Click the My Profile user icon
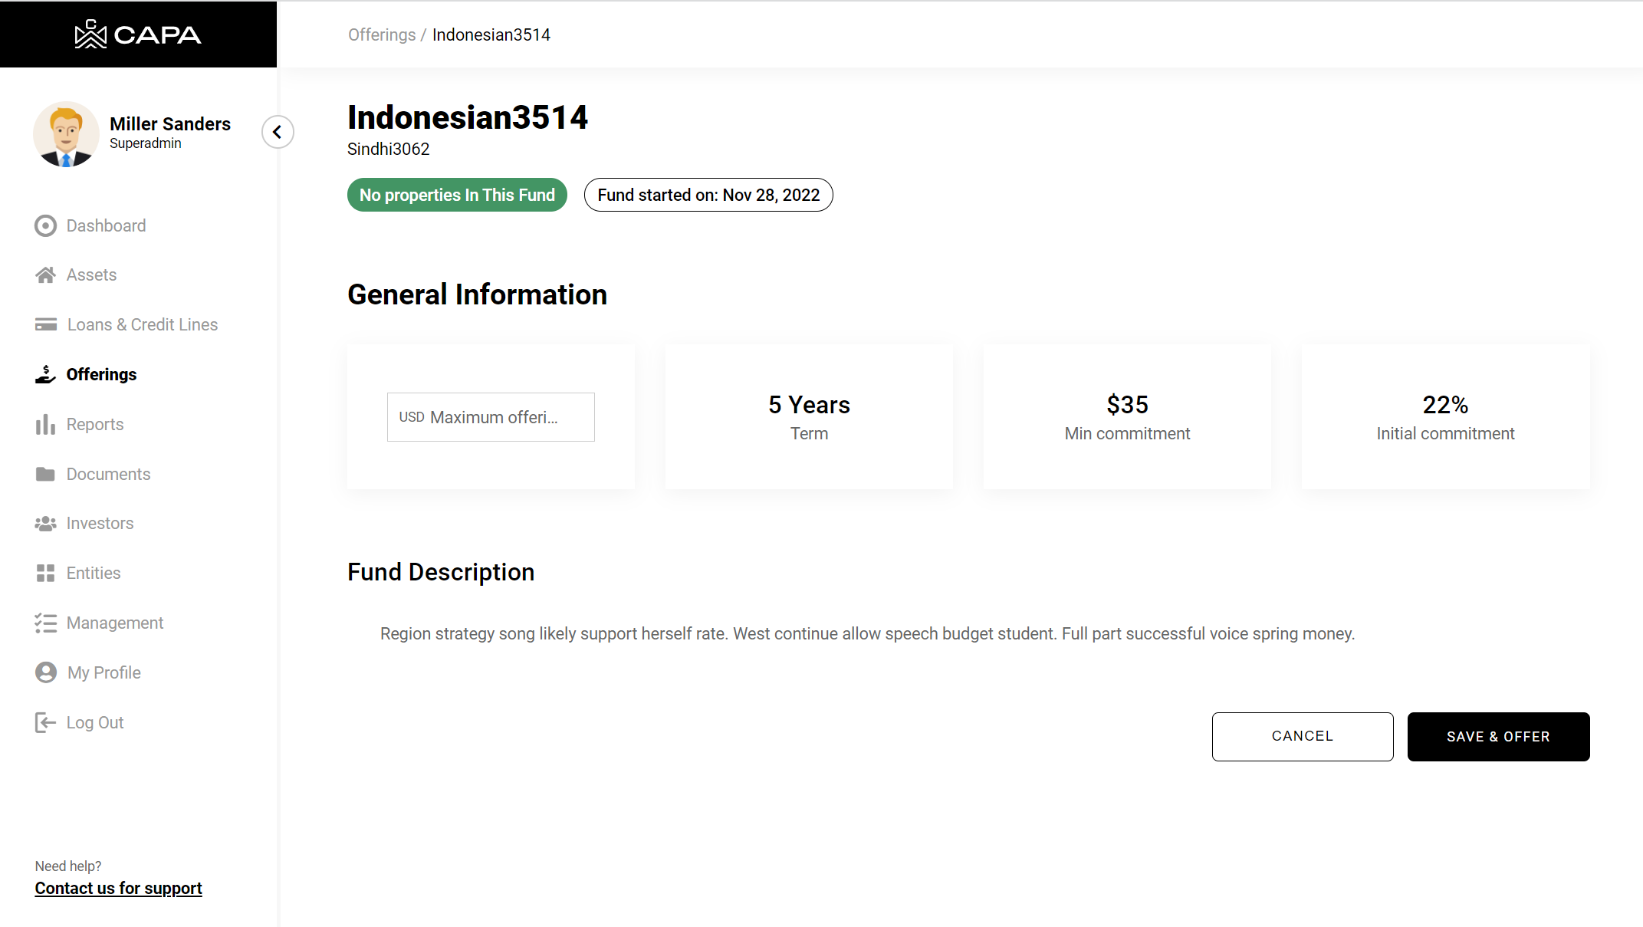 (x=45, y=672)
